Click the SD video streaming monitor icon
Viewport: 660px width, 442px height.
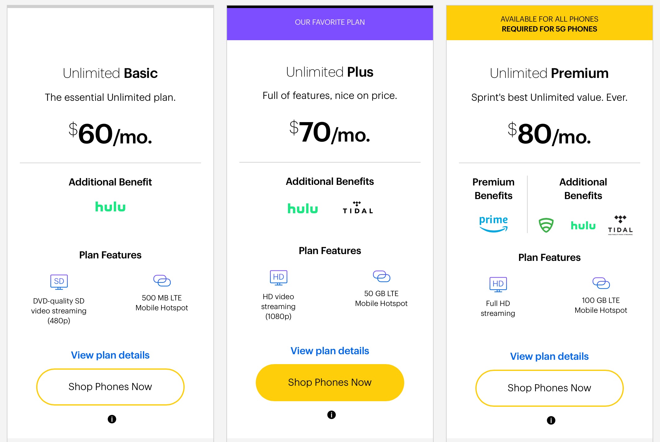point(59,282)
